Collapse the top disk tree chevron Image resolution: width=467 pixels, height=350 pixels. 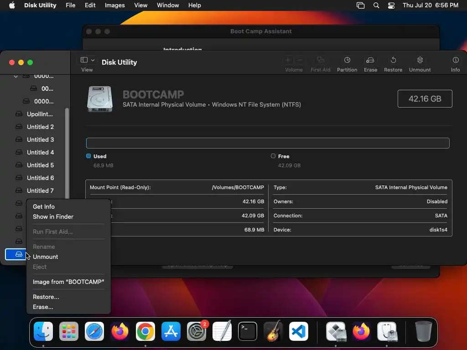[16, 76]
